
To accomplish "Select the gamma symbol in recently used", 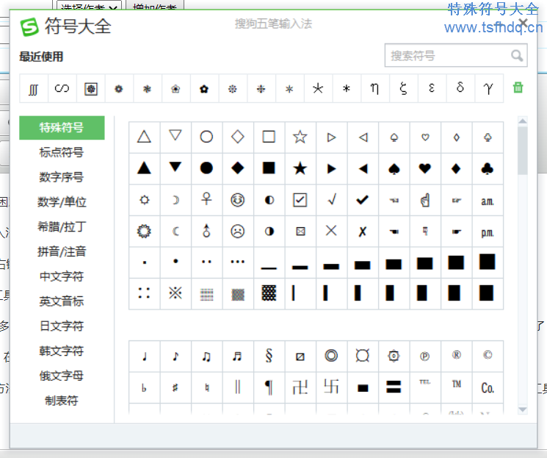I will [x=488, y=88].
